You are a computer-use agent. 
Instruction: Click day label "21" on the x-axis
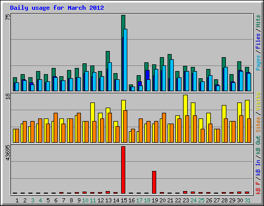[x=170, y=200]
